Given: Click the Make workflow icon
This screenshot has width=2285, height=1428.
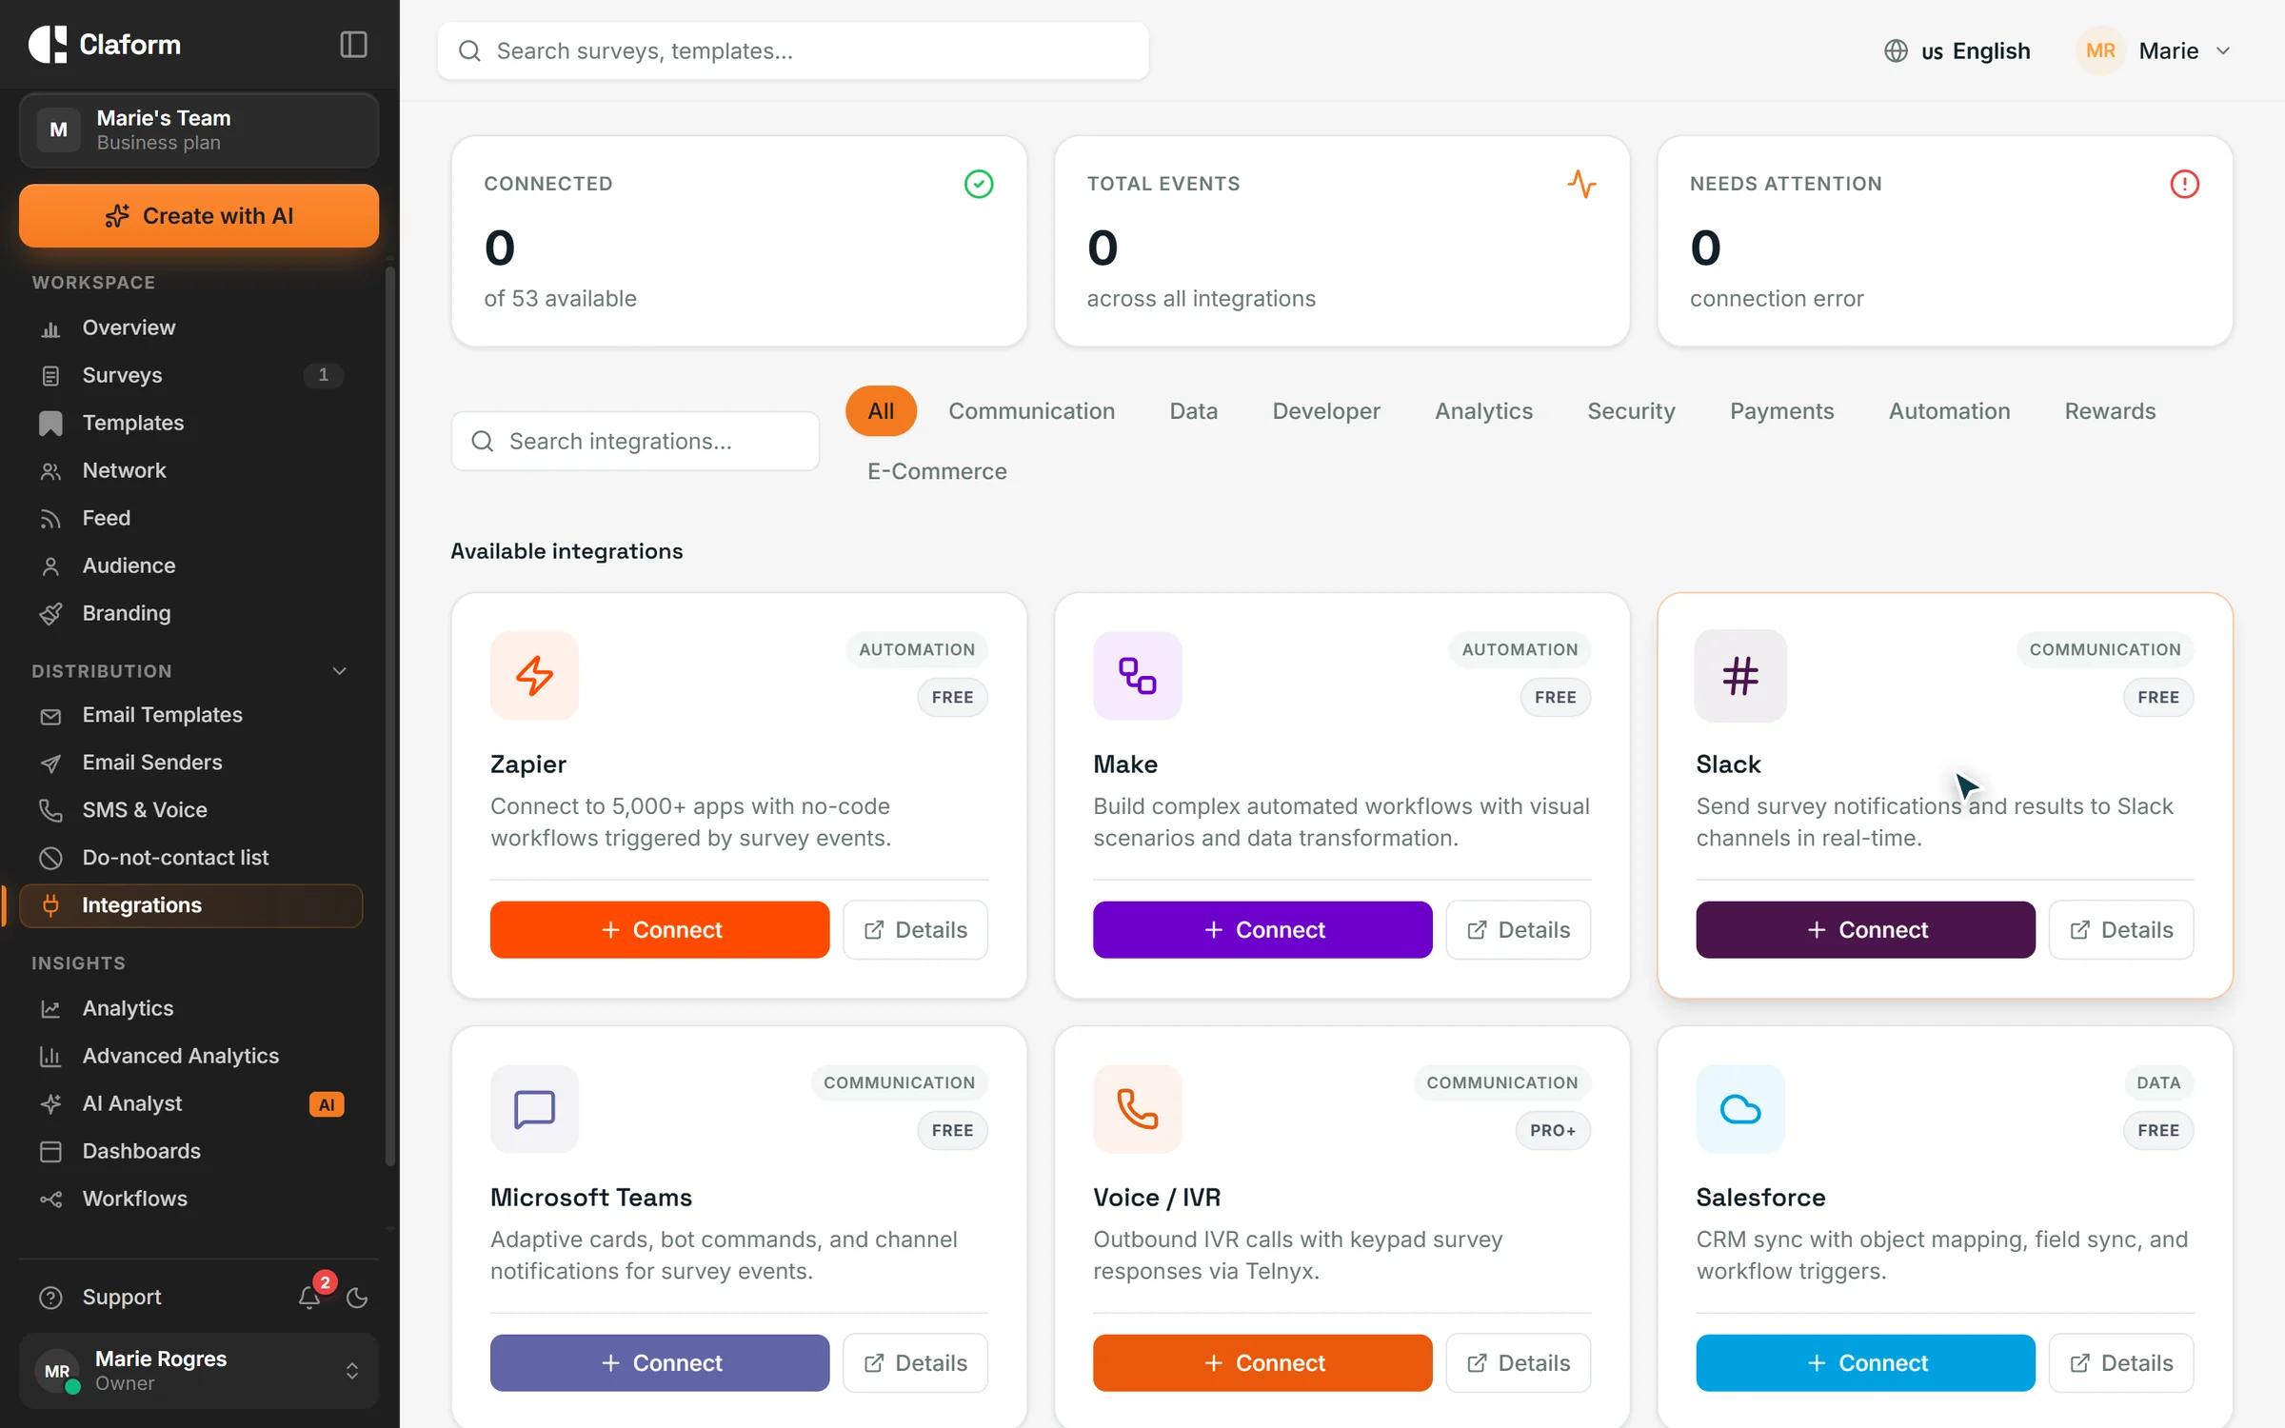Looking at the screenshot, I should click(1137, 676).
